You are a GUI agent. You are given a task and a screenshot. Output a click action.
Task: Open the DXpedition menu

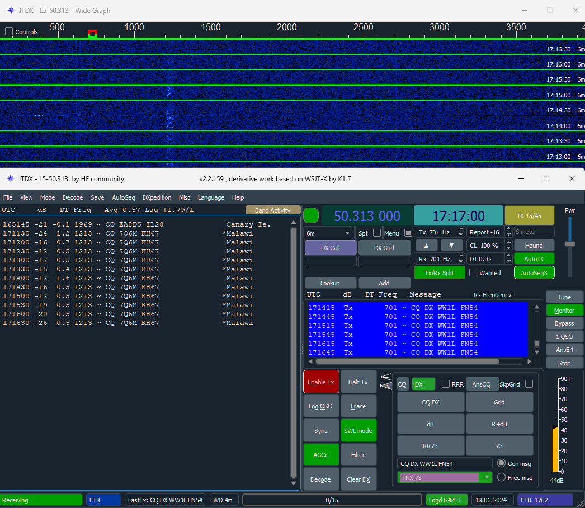[x=157, y=197]
